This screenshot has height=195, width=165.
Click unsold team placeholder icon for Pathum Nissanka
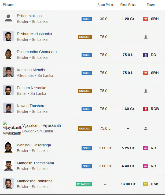click(146, 91)
